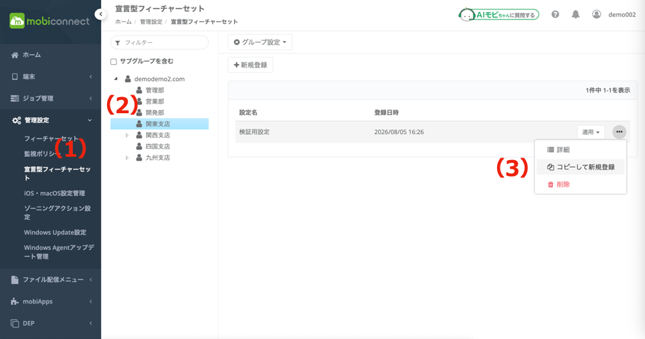Image resolution: width=645 pixels, height=339 pixels.
Task: Select 営業部 in the group tree
Action: 155,101
